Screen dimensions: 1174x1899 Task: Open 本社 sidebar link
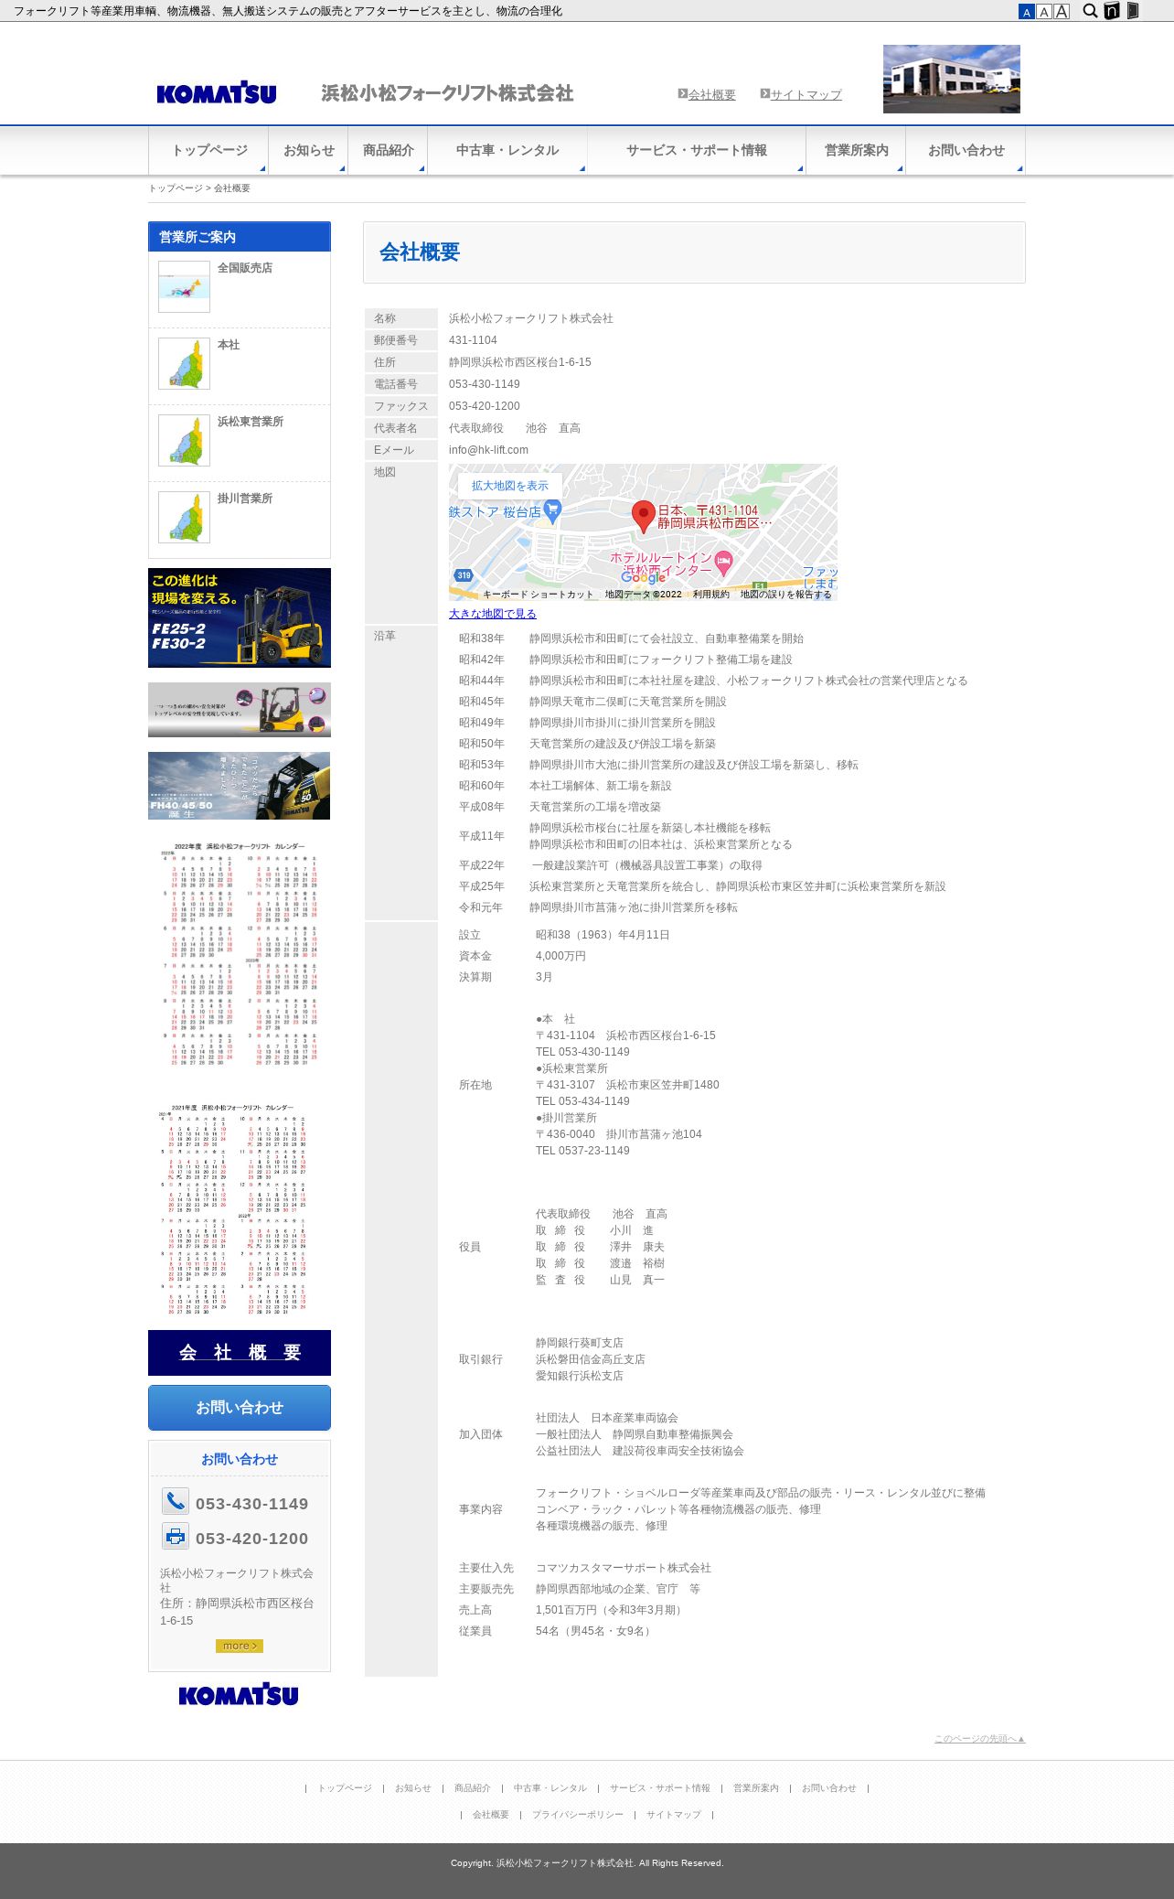(229, 345)
